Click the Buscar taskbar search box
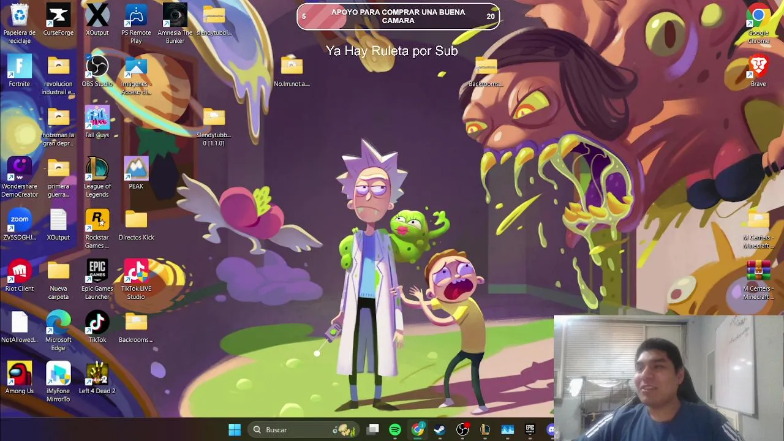 tap(304, 429)
